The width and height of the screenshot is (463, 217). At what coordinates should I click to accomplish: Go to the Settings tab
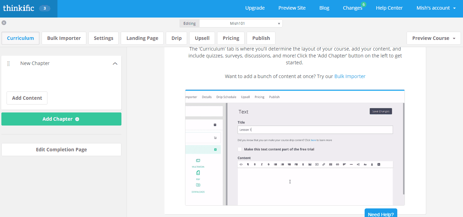104,38
